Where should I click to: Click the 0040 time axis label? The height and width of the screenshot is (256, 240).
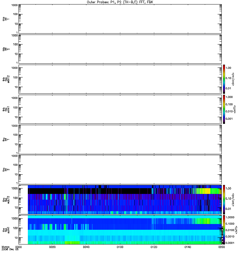click(x=86, y=247)
